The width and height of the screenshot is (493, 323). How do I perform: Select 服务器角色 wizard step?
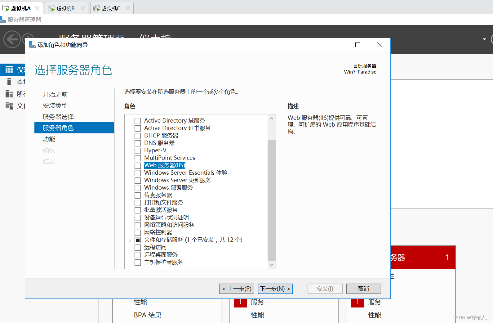(74, 128)
